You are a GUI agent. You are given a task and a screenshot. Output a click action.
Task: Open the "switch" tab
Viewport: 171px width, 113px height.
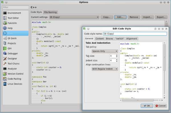point(120,39)
